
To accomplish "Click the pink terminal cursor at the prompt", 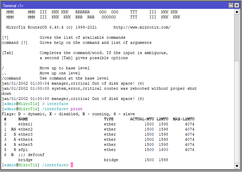I will [x=72, y=165].
